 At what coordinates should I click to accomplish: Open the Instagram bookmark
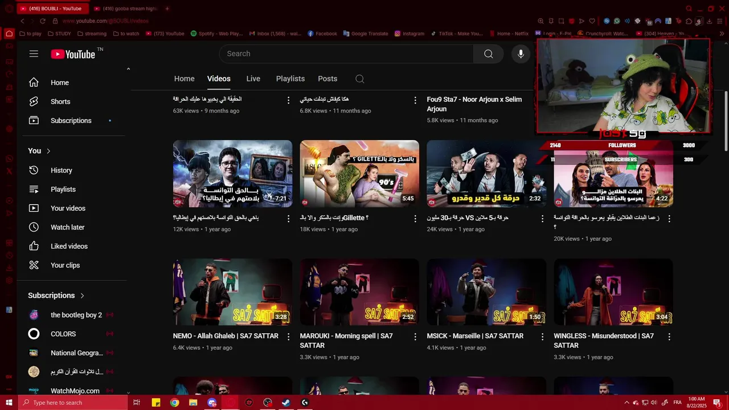click(x=409, y=34)
